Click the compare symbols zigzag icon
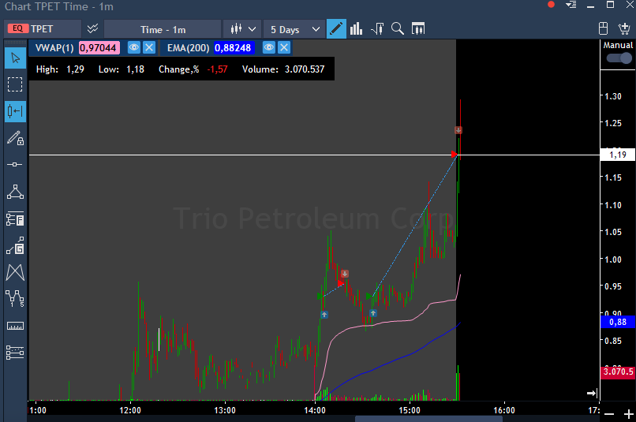The image size is (636, 422). coord(92,28)
